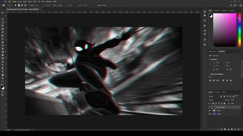Click Delete layer trash icon
The image size is (243, 136).
pyautogui.click(x=239, y=129)
